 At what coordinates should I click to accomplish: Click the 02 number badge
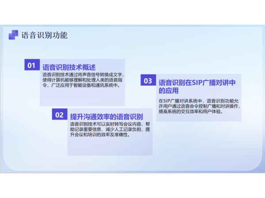tap(59, 115)
